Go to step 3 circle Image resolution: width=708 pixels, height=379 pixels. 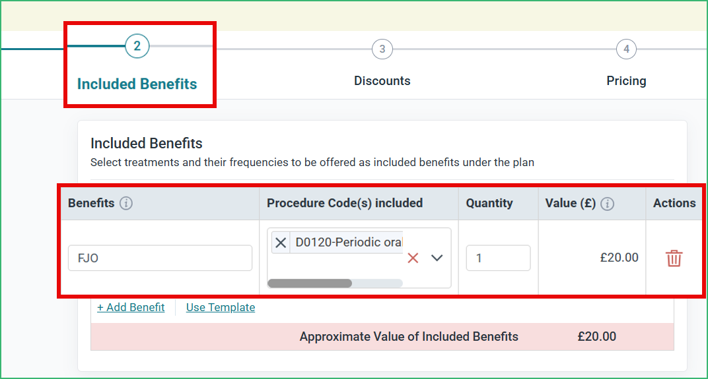(x=382, y=49)
